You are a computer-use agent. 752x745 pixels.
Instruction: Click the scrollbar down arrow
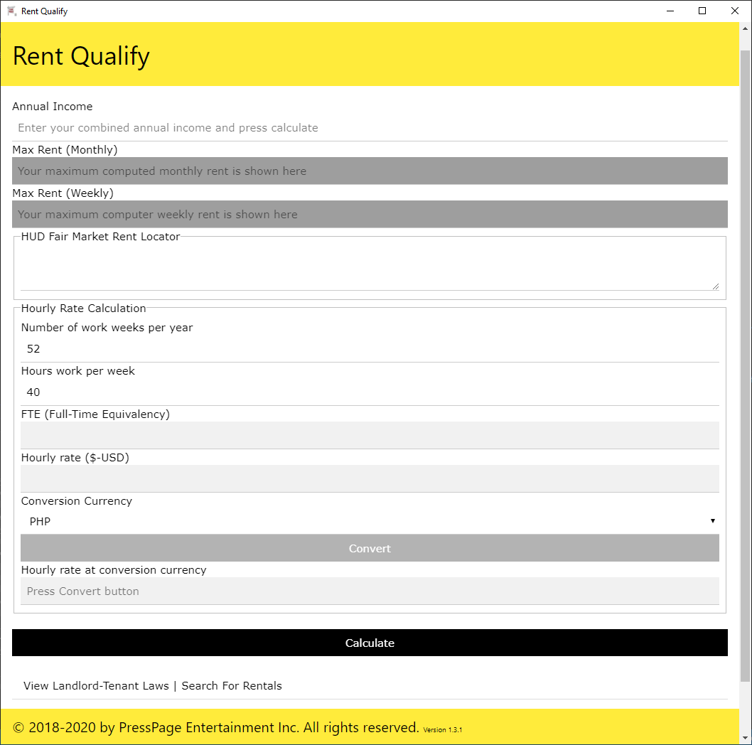point(745,738)
